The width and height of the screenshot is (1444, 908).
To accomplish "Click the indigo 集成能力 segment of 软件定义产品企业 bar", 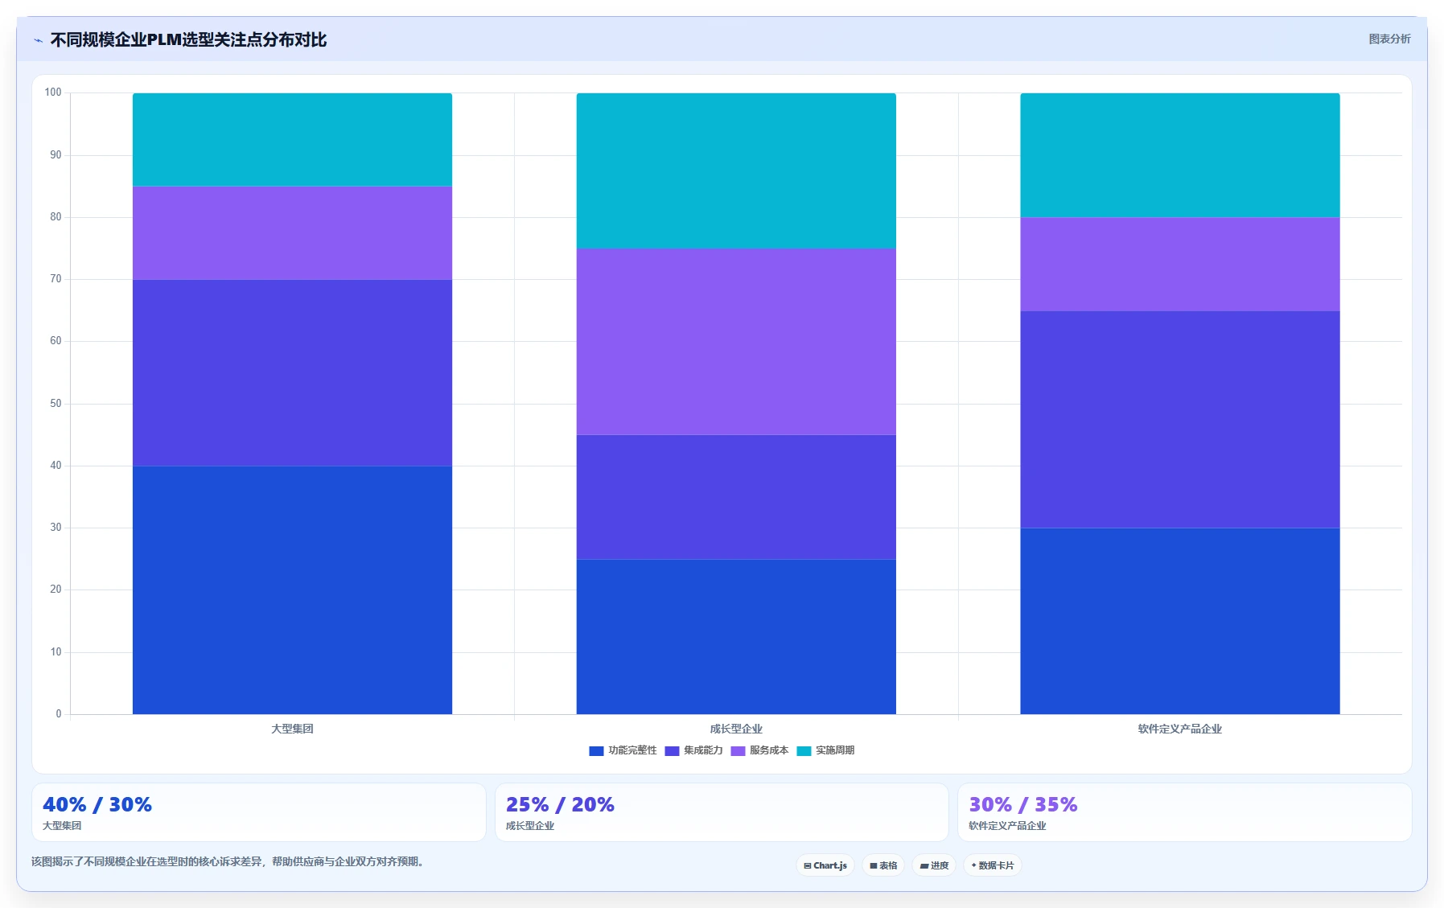I will pos(1180,419).
